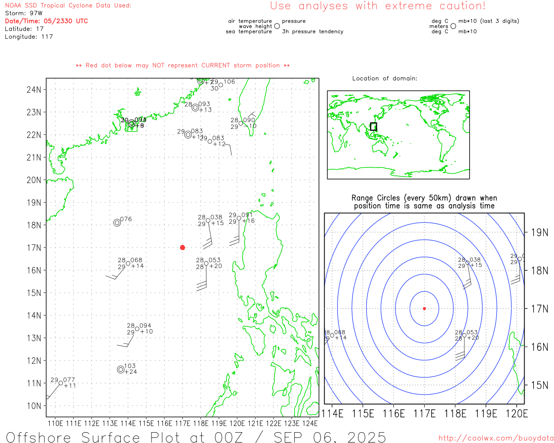Click the 'Use analyses with extreme caution!' heading
The height and width of the screenshot is (443, 554).
(378, 6)
